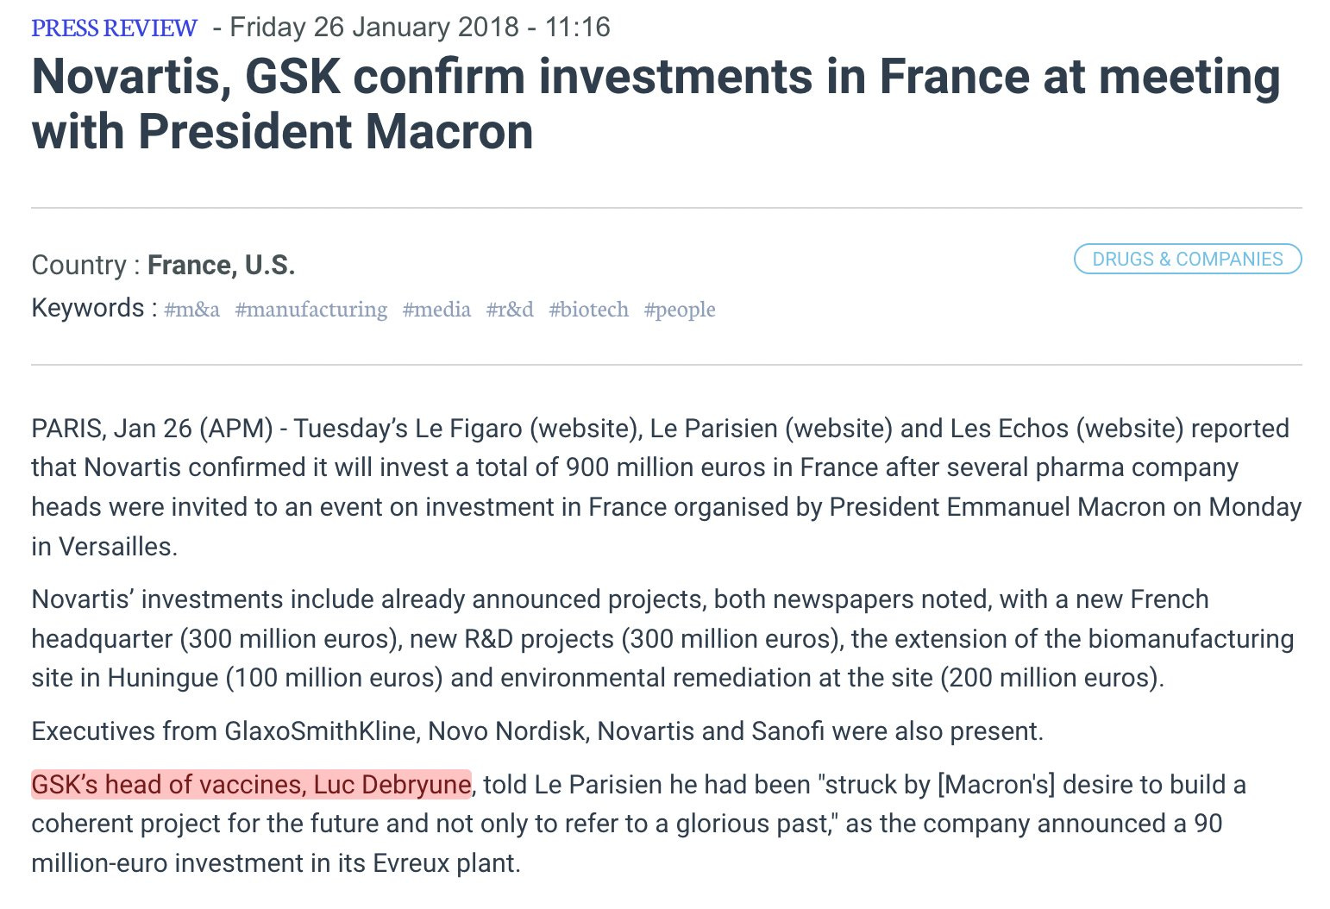The width and height of the screenshot is (1330, 909).
Task: Click the country value France, U.S.
Action: [222, 265]
